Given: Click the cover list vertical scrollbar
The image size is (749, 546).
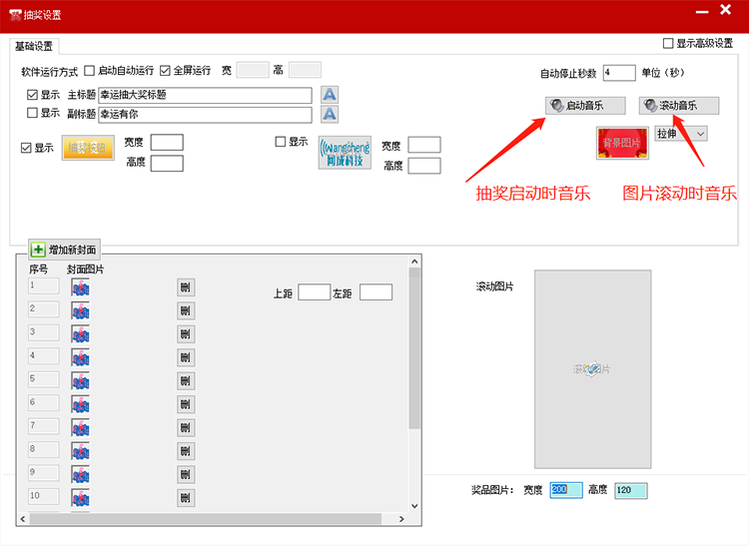Looking at the screenshot, I should [x=414, y=349].
